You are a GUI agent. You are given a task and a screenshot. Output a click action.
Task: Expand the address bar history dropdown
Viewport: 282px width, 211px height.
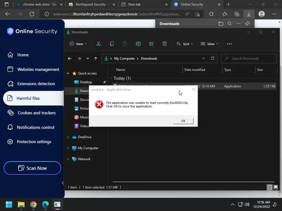tap(204, 58)
